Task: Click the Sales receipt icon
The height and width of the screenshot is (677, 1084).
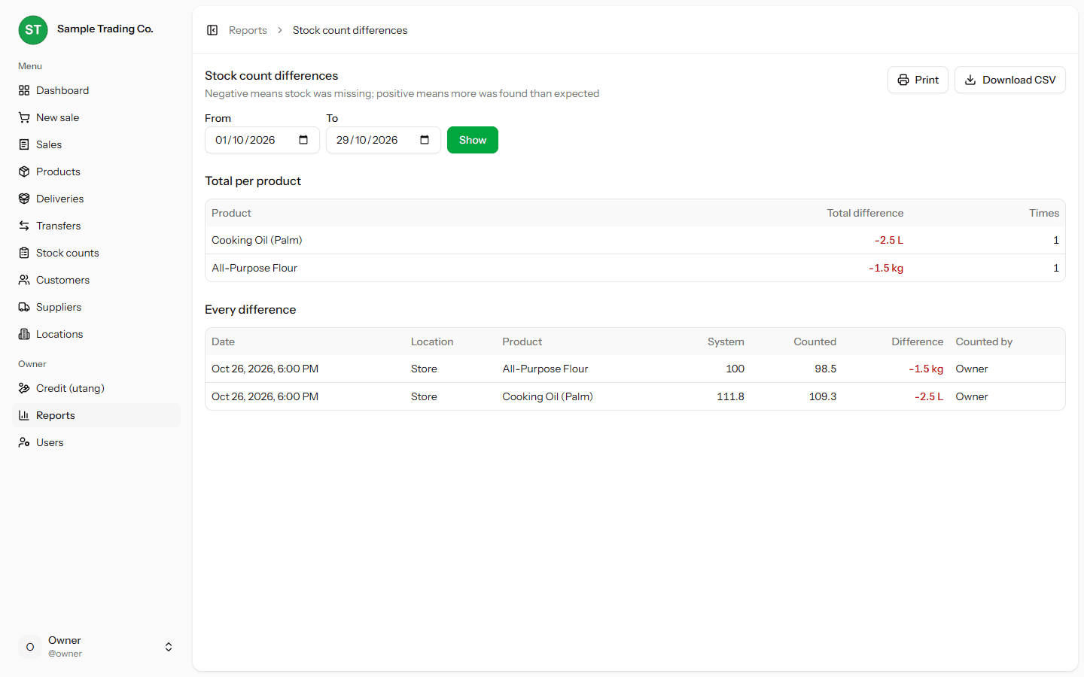Action: [x=24, y=144]
